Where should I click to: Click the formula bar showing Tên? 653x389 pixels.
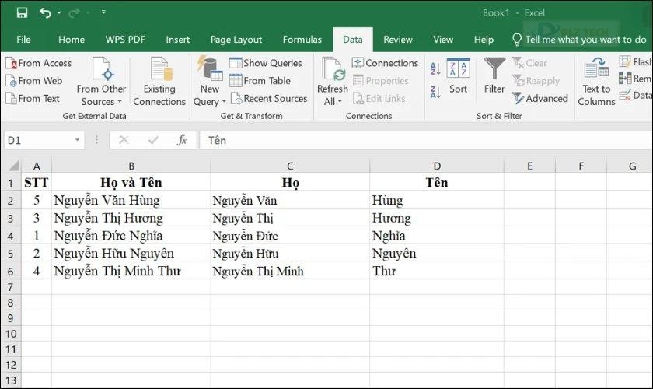click(x=426, y=141)
